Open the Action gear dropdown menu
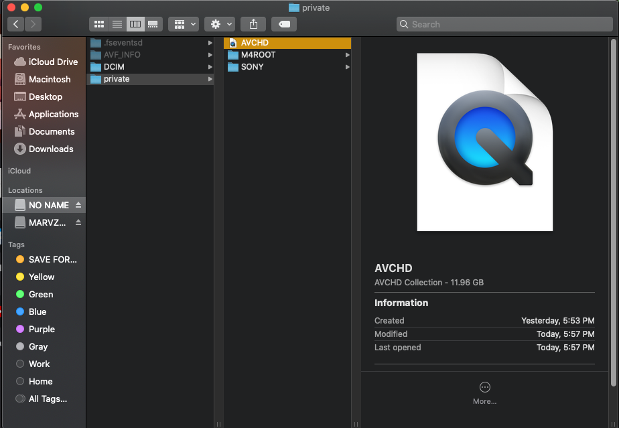The height and width of the screenshot is (428, 619). 221,24
